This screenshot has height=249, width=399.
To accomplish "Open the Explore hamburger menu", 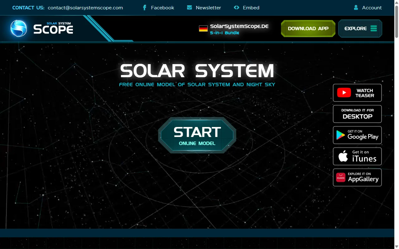I will click(360, 28).
